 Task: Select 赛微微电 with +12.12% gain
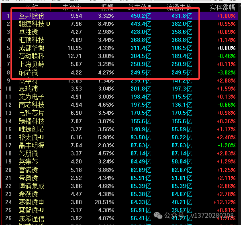(31, 202)
